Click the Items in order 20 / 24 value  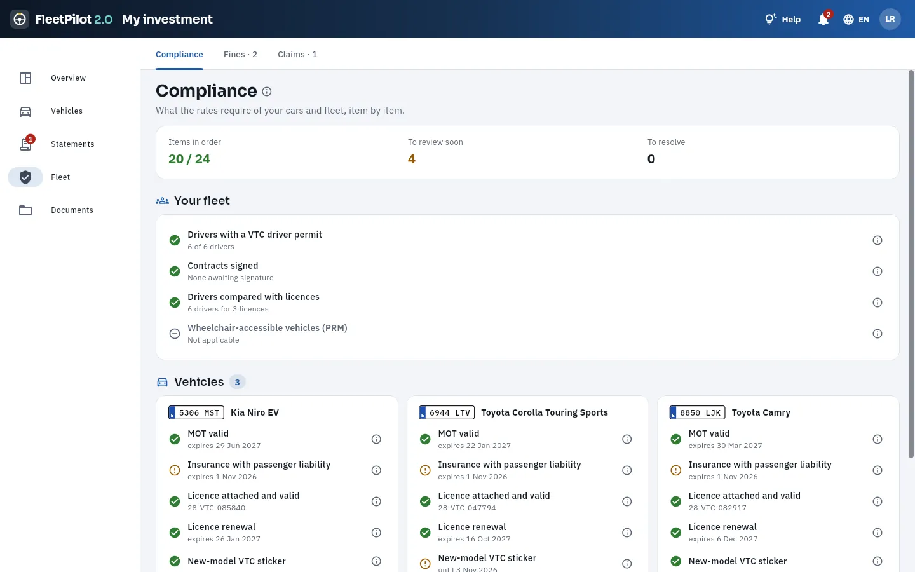(x=189, y=160)
